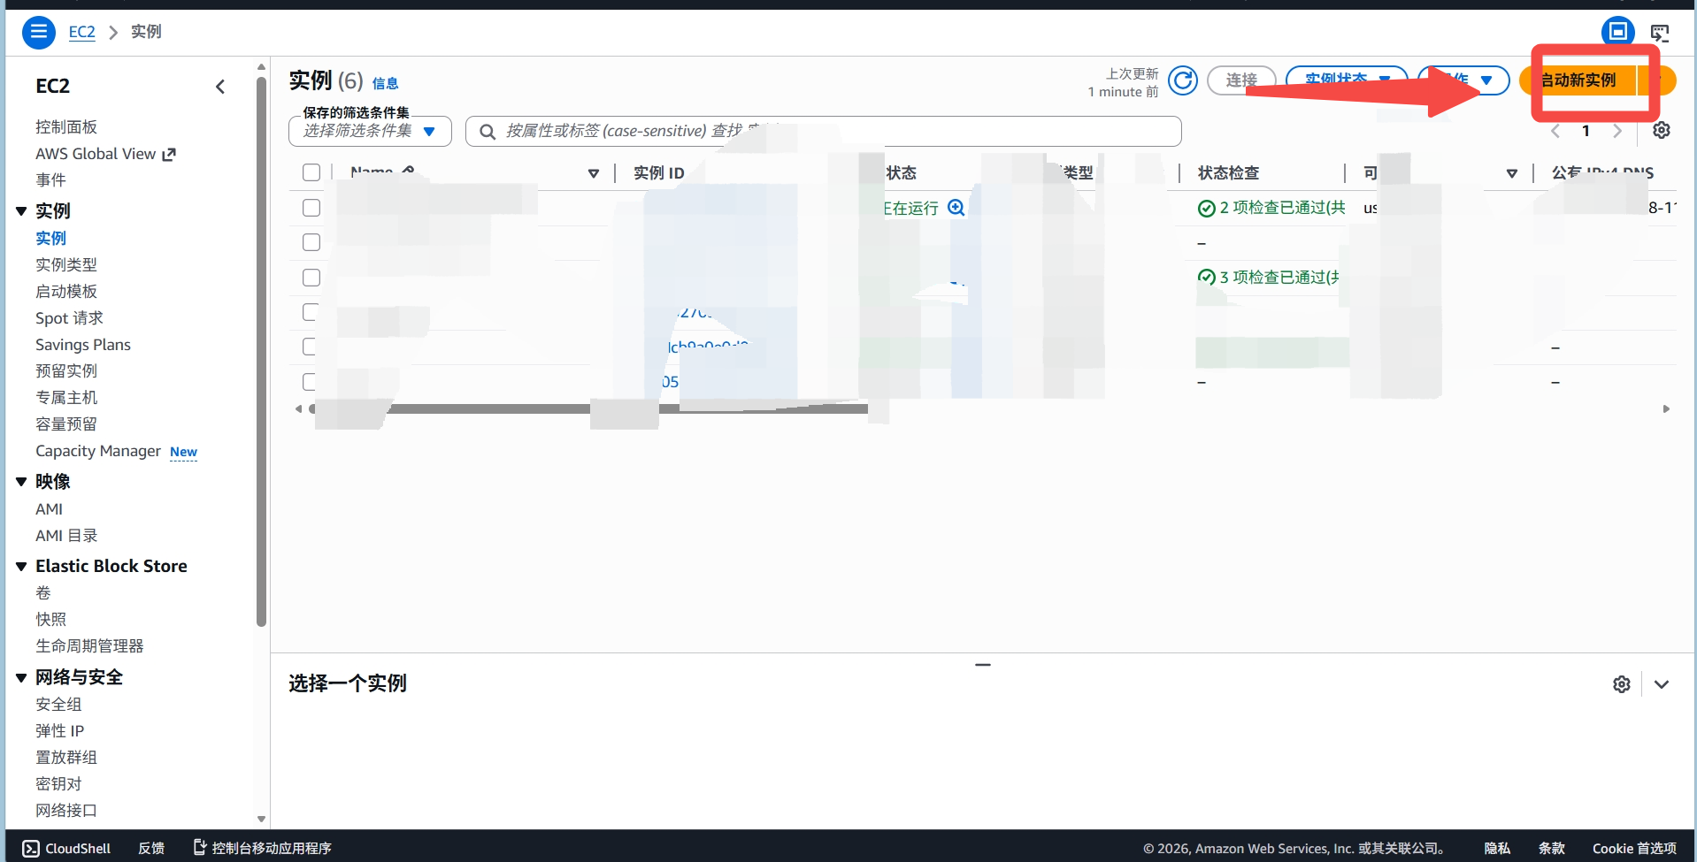Screen dimensions: 1697x862
Task: Collapse the 实例 section in the sidebar
Action: pos(21,211)
